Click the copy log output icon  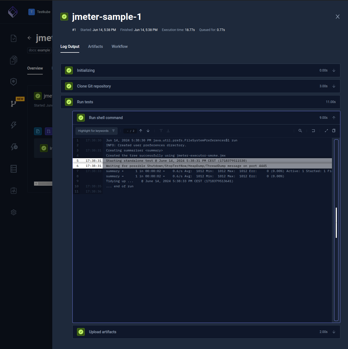(334, 131)
